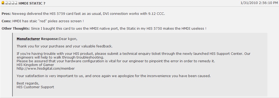
Task: Click the third empty rating egg
Action: pyautogui.click(x=10, y=3)
